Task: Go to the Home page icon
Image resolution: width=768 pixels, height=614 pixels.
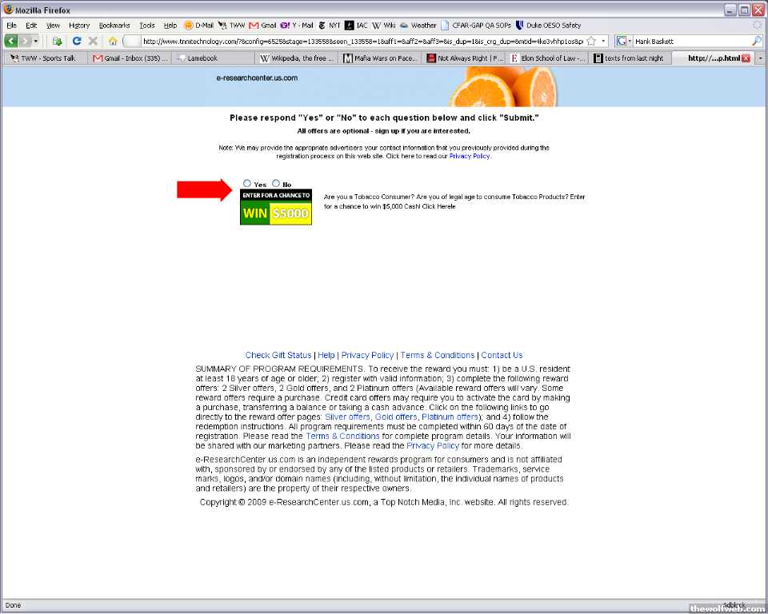Action: [x=113, y=41]
